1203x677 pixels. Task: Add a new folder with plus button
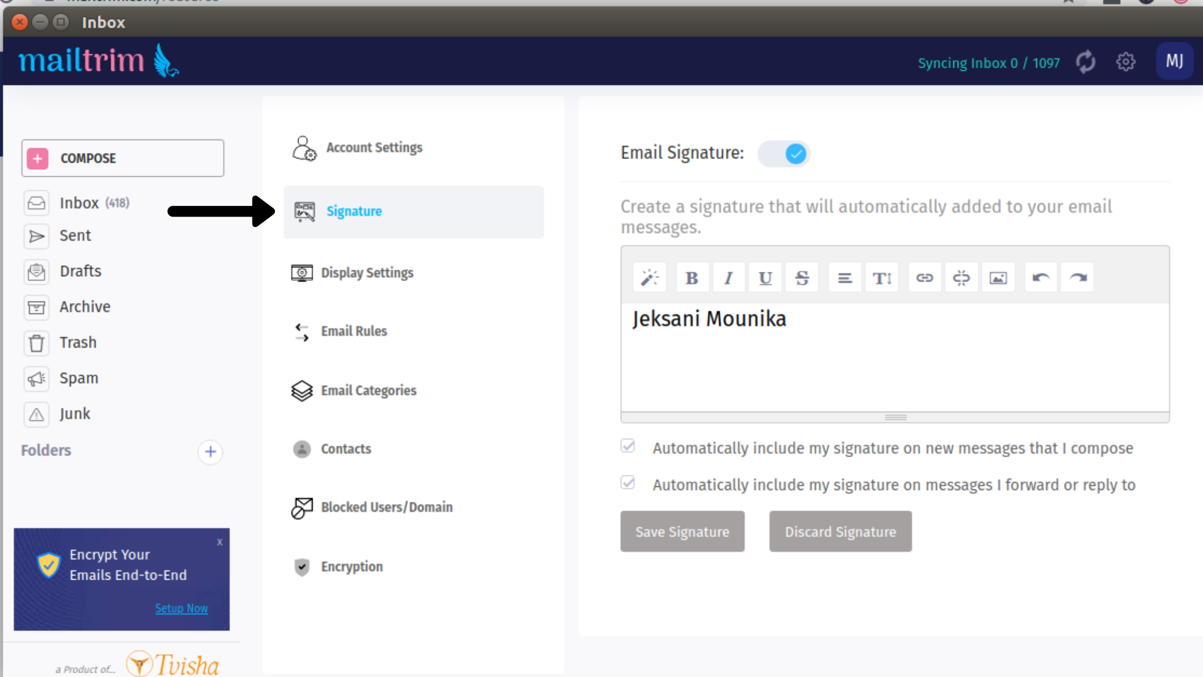coord(210,452)
